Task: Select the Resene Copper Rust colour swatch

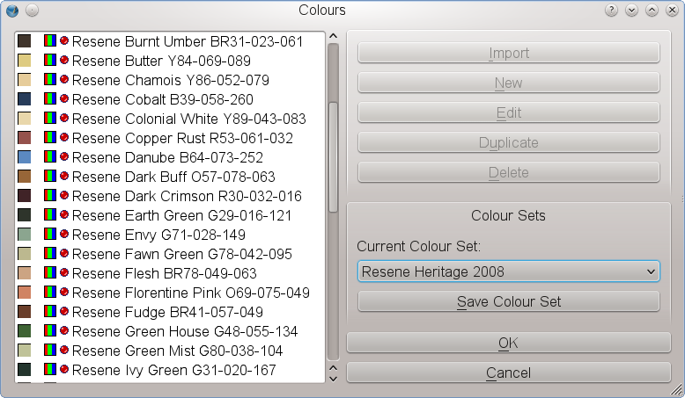Action: [x=25, y=138]
